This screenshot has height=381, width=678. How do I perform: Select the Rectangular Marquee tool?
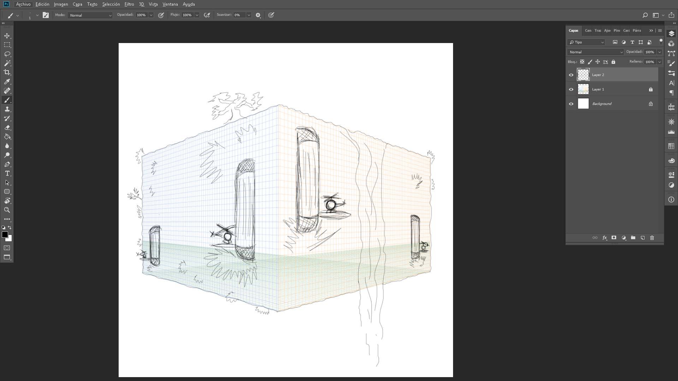(x=7, y=45)
